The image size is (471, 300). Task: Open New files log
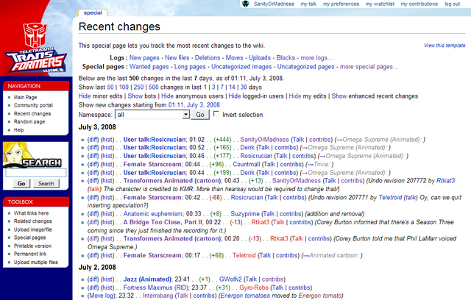(x=177, y=57)
